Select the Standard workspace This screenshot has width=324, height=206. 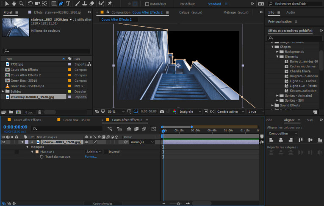(214, 4)
